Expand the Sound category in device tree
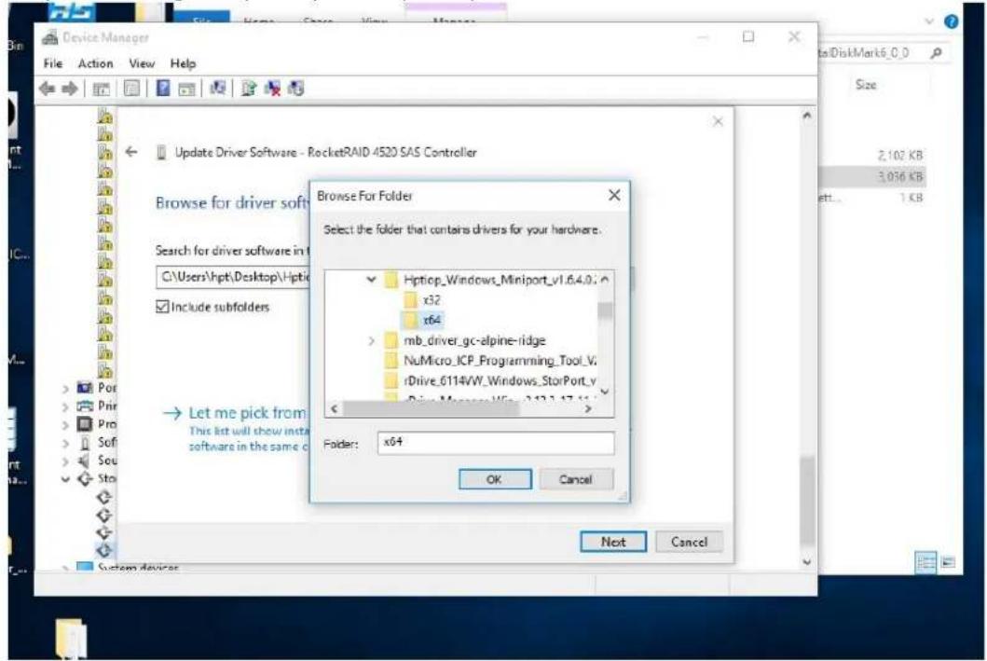 65,461
